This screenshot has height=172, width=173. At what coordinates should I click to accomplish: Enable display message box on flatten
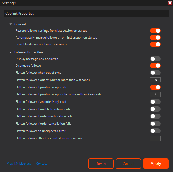pyautogui.click(x=155, y=59)
